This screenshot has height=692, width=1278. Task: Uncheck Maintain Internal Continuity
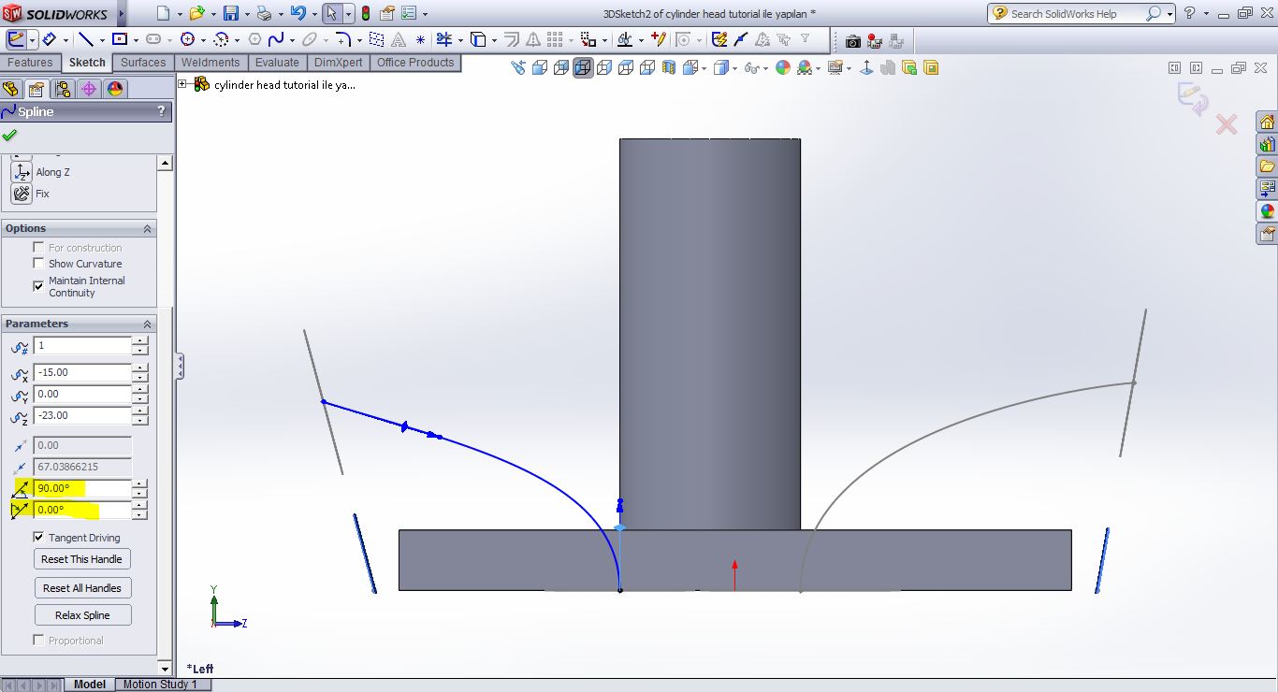pos(38,286)
